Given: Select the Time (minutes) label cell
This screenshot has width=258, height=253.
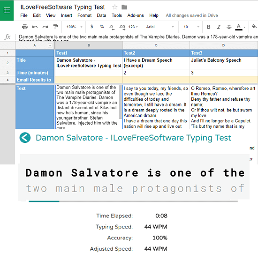Looking at the screenshot, I should tap(35, 73).
